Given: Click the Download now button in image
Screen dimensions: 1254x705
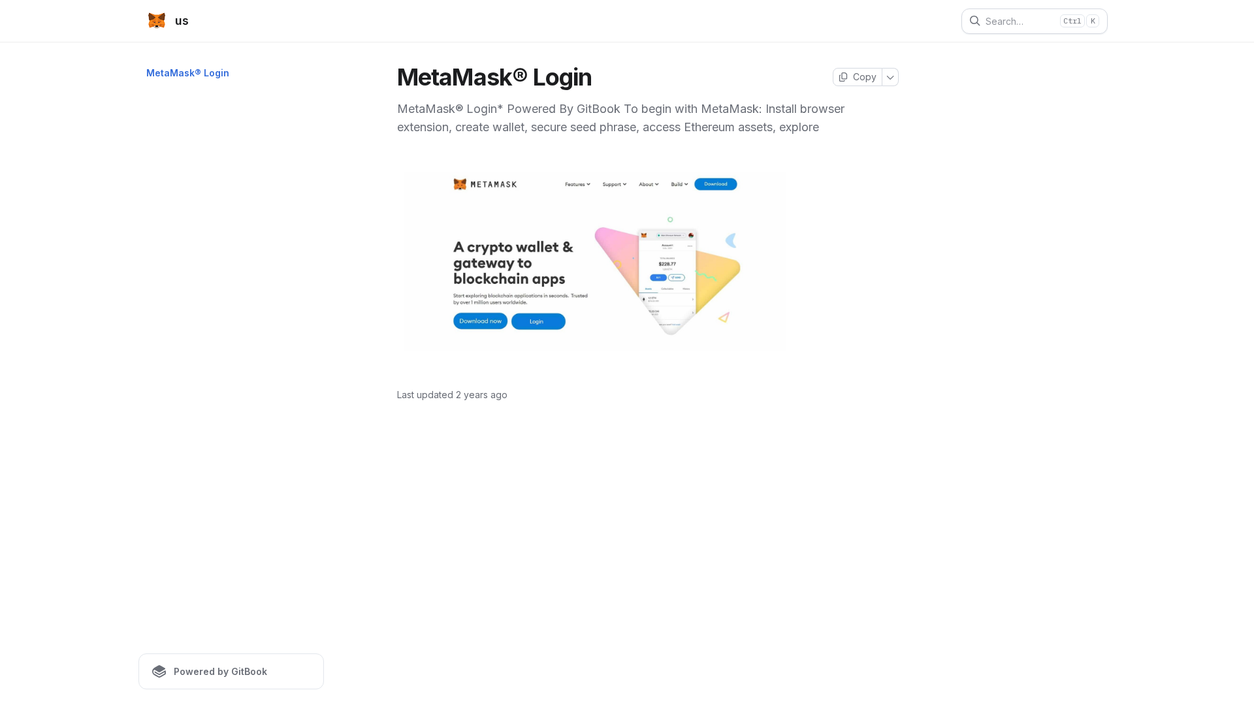Looking at the screenshot, I should 480,321.
